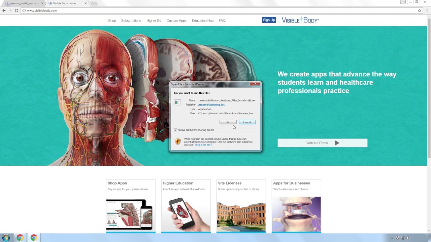Click 'Subscriptions at your lab or library' text
Image resolution: width=431 pixels, height=242 pixels.
pos(239,189)
